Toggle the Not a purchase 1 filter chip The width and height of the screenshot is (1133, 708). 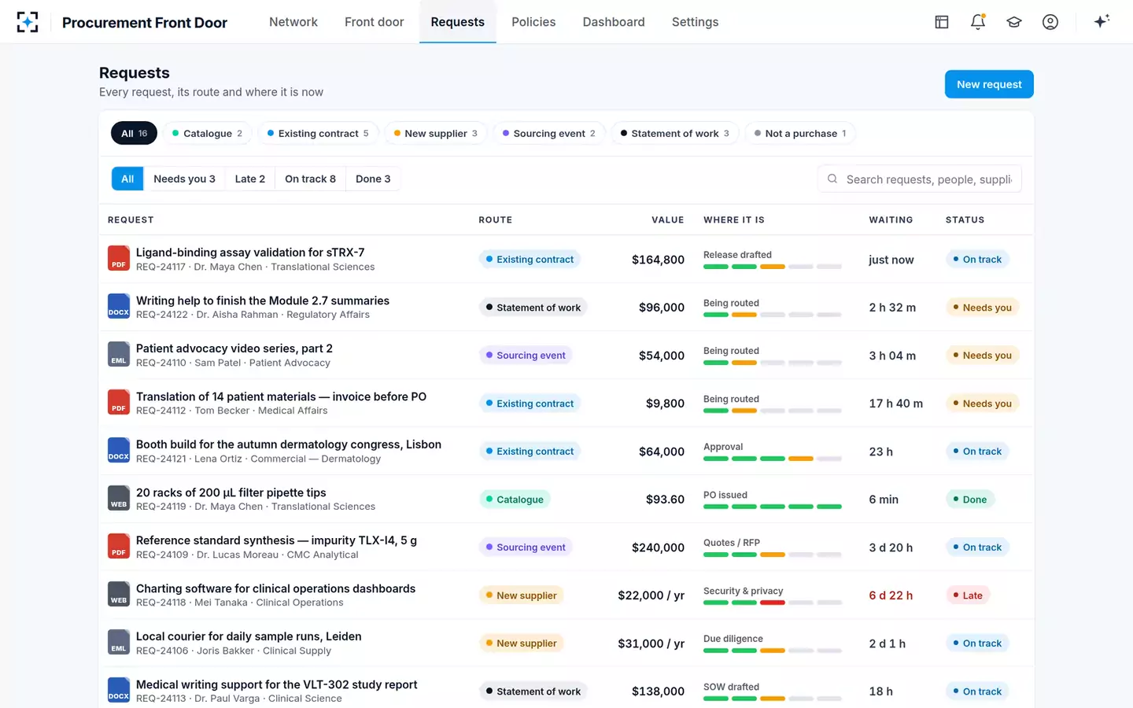pos(800,134)
